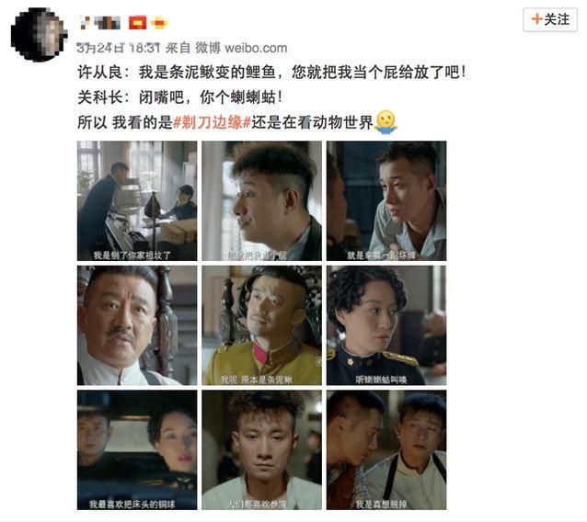Open the 微博 weibo.com source link
587x522 pixels.
point(241,48)
